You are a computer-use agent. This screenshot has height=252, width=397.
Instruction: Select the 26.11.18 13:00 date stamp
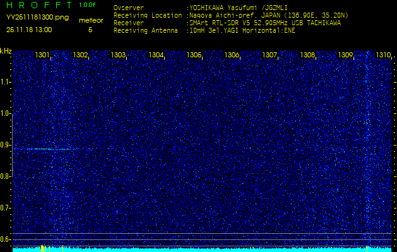29,29
